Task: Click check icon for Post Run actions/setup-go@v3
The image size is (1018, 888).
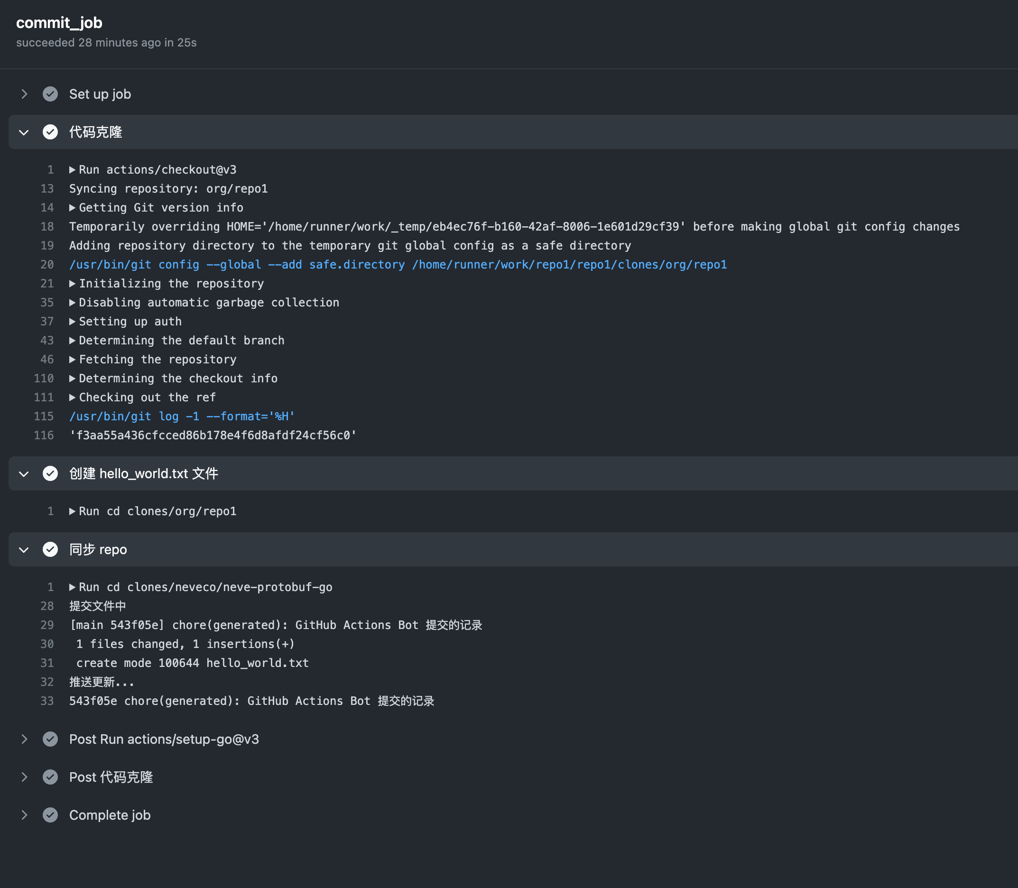Action: (50, 740)
